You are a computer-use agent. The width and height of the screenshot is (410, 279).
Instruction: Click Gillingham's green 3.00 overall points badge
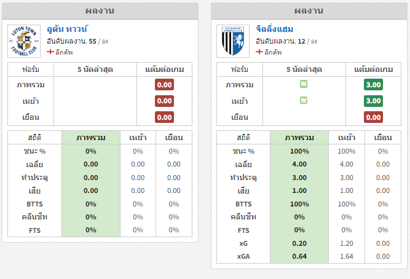[x=373, y=85]
